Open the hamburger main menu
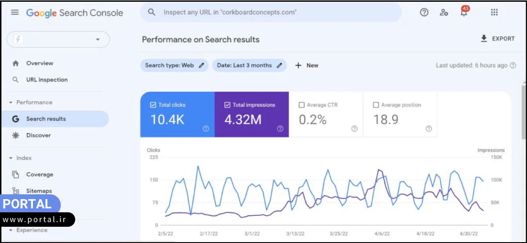 (x=15, y=12)
